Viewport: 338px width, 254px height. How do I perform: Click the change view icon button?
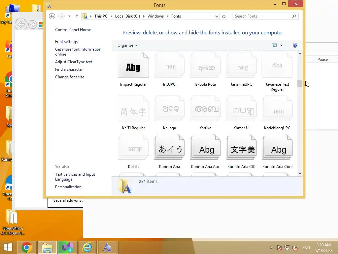(x=274, y=45)
